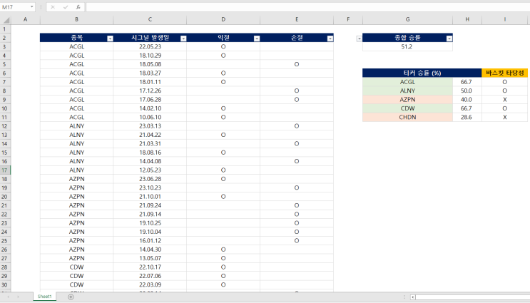Select column I header

505,19
